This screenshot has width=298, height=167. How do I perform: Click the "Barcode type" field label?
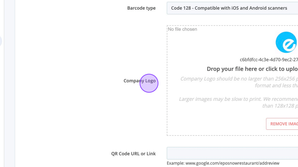[x=141, y=8]
